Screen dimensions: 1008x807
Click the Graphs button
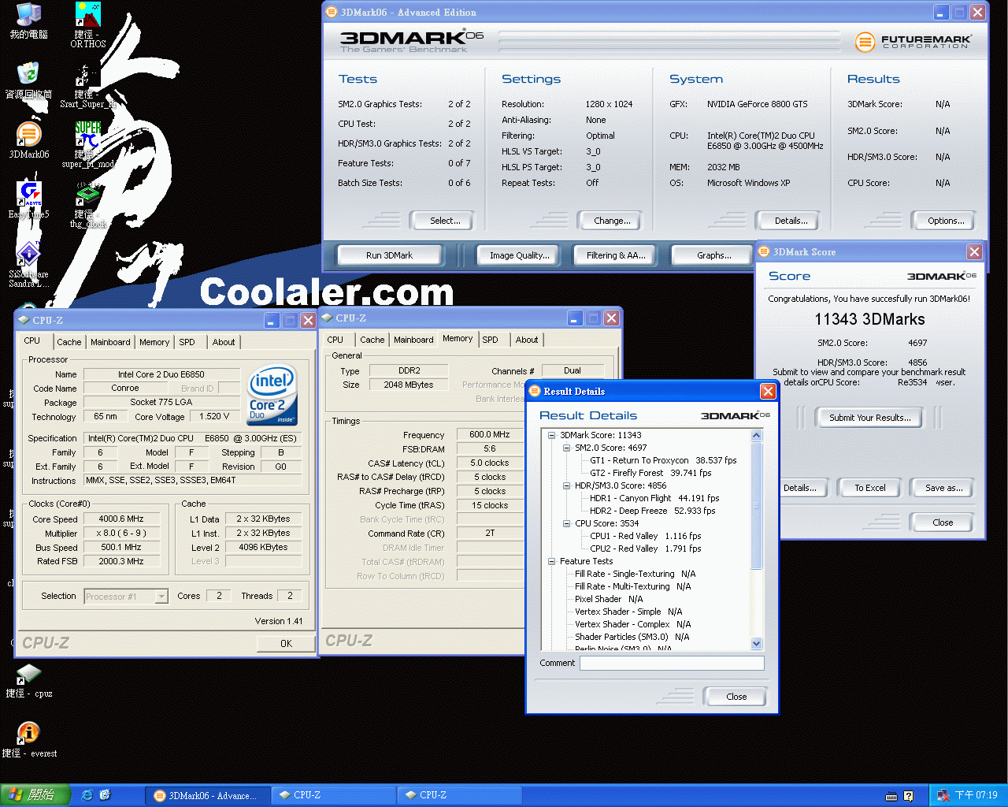(713, 255)
